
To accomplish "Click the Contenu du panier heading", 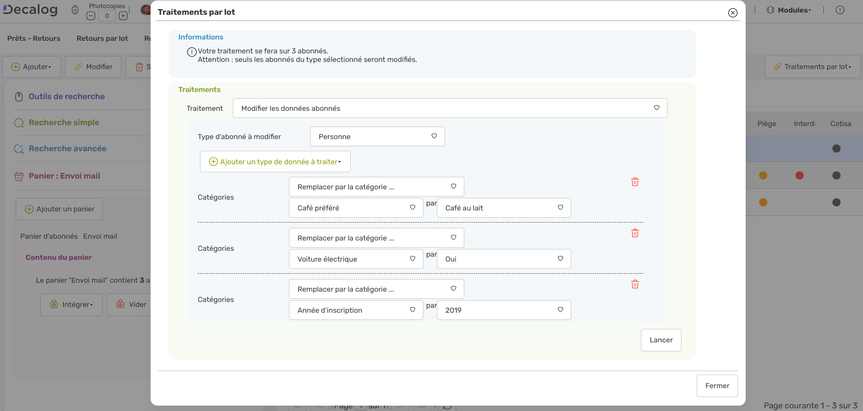I will pyautogui.click(x=58, y=258).
